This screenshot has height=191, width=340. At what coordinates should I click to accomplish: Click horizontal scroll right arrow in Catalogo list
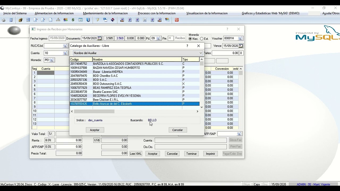tap(197, 111)
